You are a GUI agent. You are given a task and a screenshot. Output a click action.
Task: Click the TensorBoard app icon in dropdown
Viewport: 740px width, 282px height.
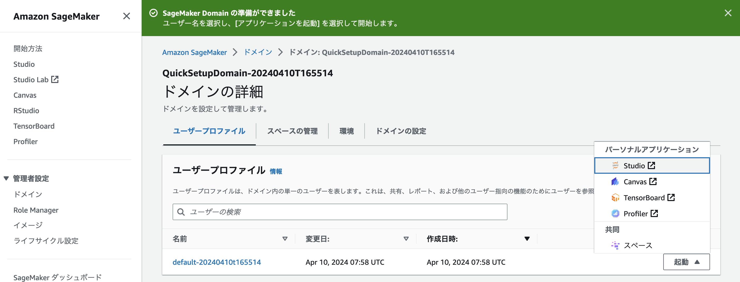tap(615, 197)
